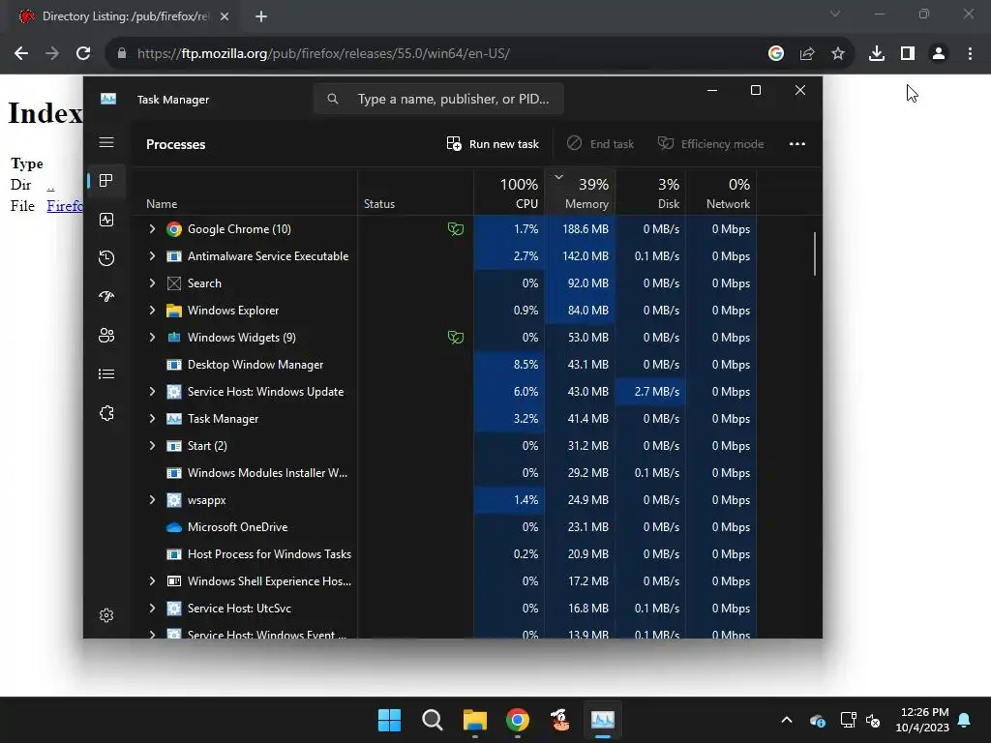This screenshot has height=743, width=991.
Task: Click Efficiency mode button
Action: [x=710, y=144]
